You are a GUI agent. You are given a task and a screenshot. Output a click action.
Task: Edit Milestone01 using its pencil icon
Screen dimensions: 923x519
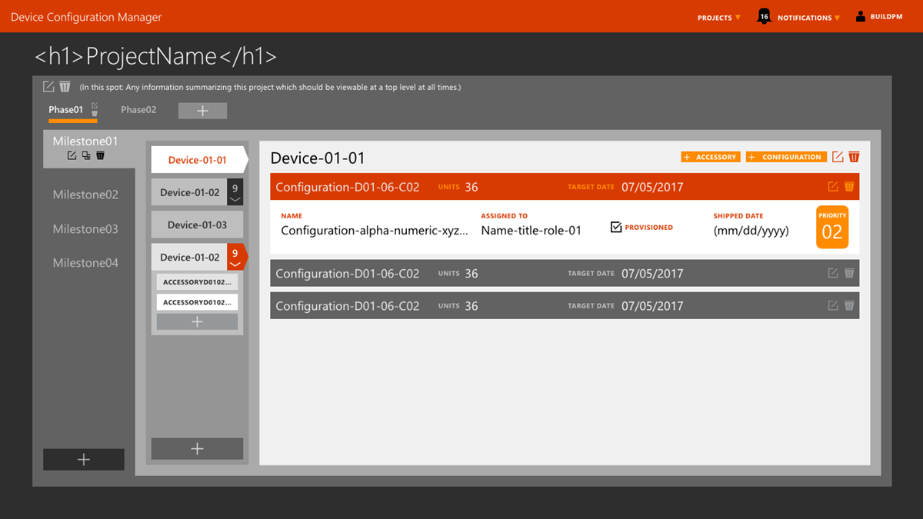(x=72, y=156)
